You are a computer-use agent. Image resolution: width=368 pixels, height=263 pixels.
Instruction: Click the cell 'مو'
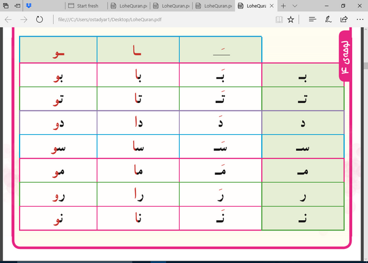58,170
